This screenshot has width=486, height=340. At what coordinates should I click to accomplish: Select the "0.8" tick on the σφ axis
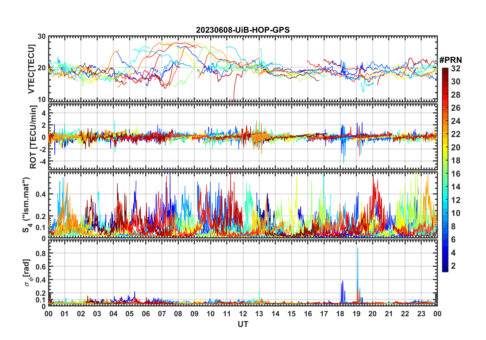pyautogui.click(x=41, y=254)
